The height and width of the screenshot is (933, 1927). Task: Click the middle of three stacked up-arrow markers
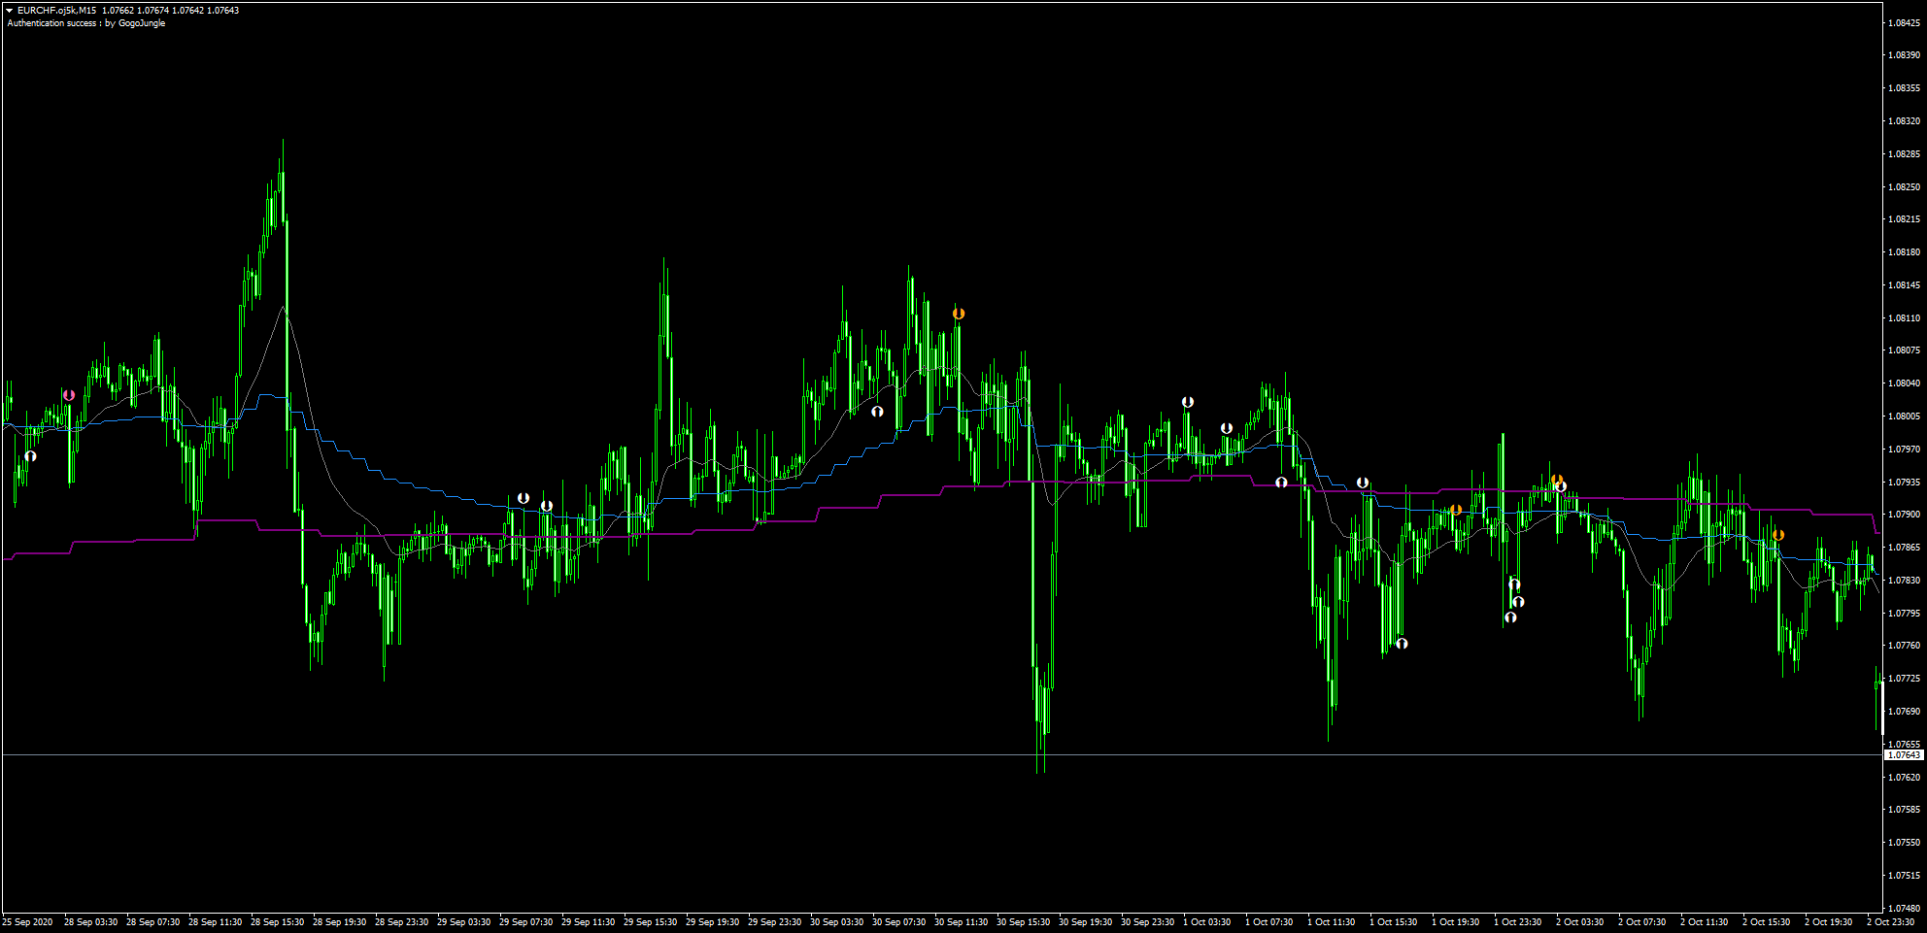[x=1518, y=602]
